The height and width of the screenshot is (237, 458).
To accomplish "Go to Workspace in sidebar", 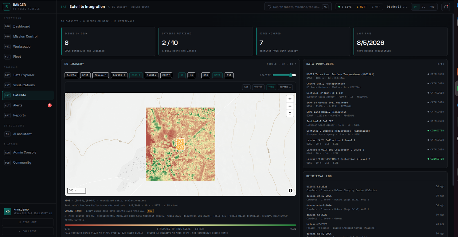I will [x=28, y=47].
